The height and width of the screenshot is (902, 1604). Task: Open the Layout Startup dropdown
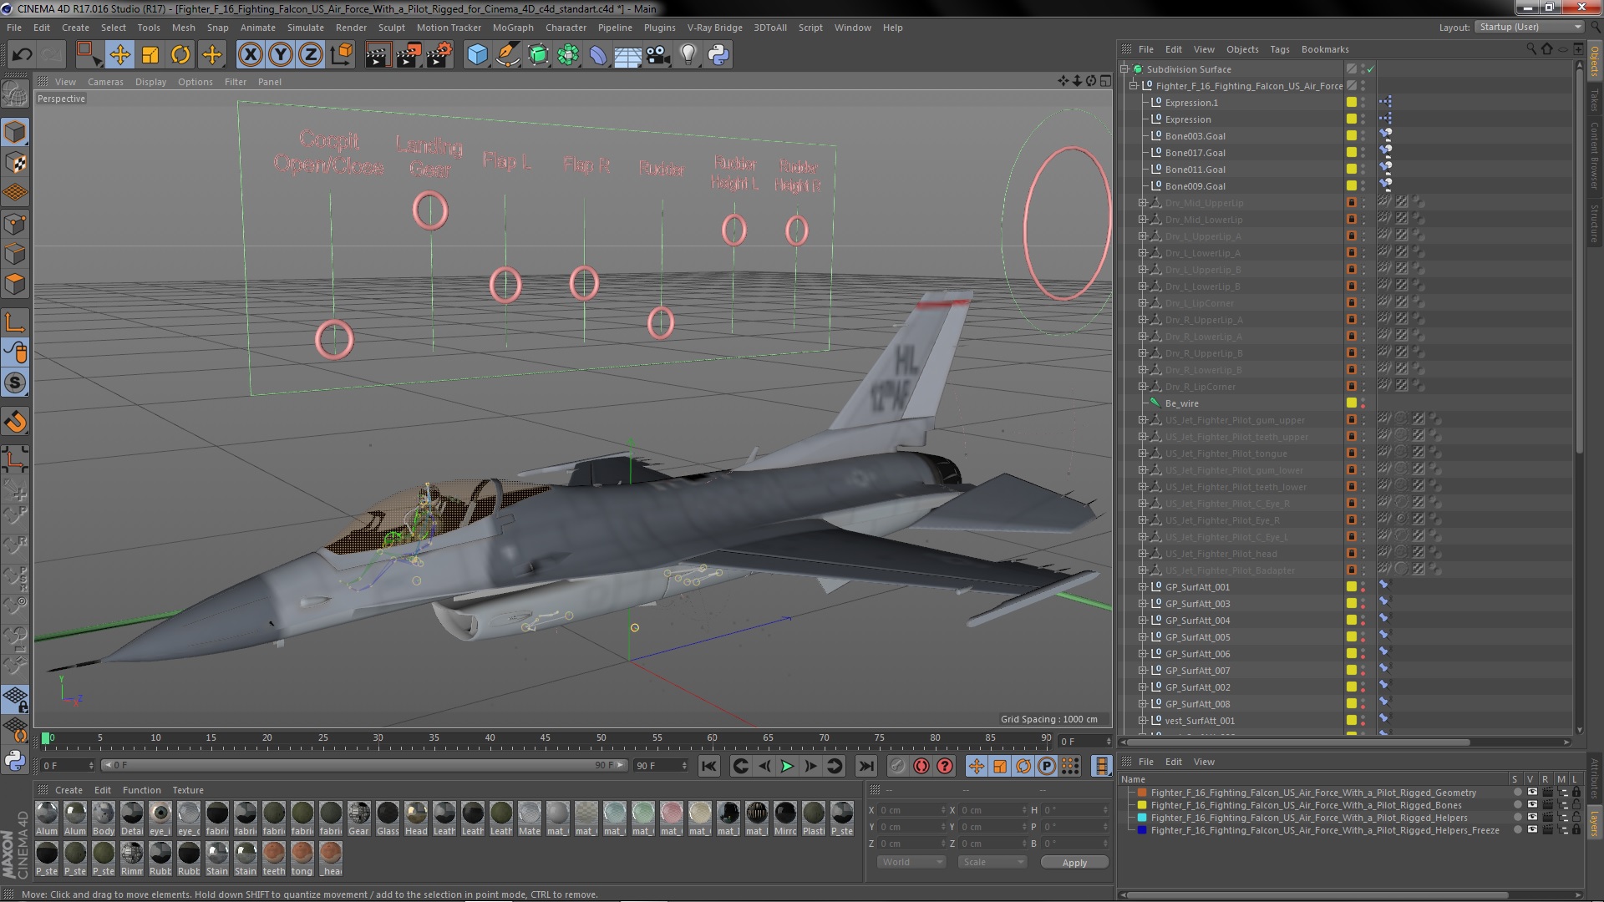1529,28
